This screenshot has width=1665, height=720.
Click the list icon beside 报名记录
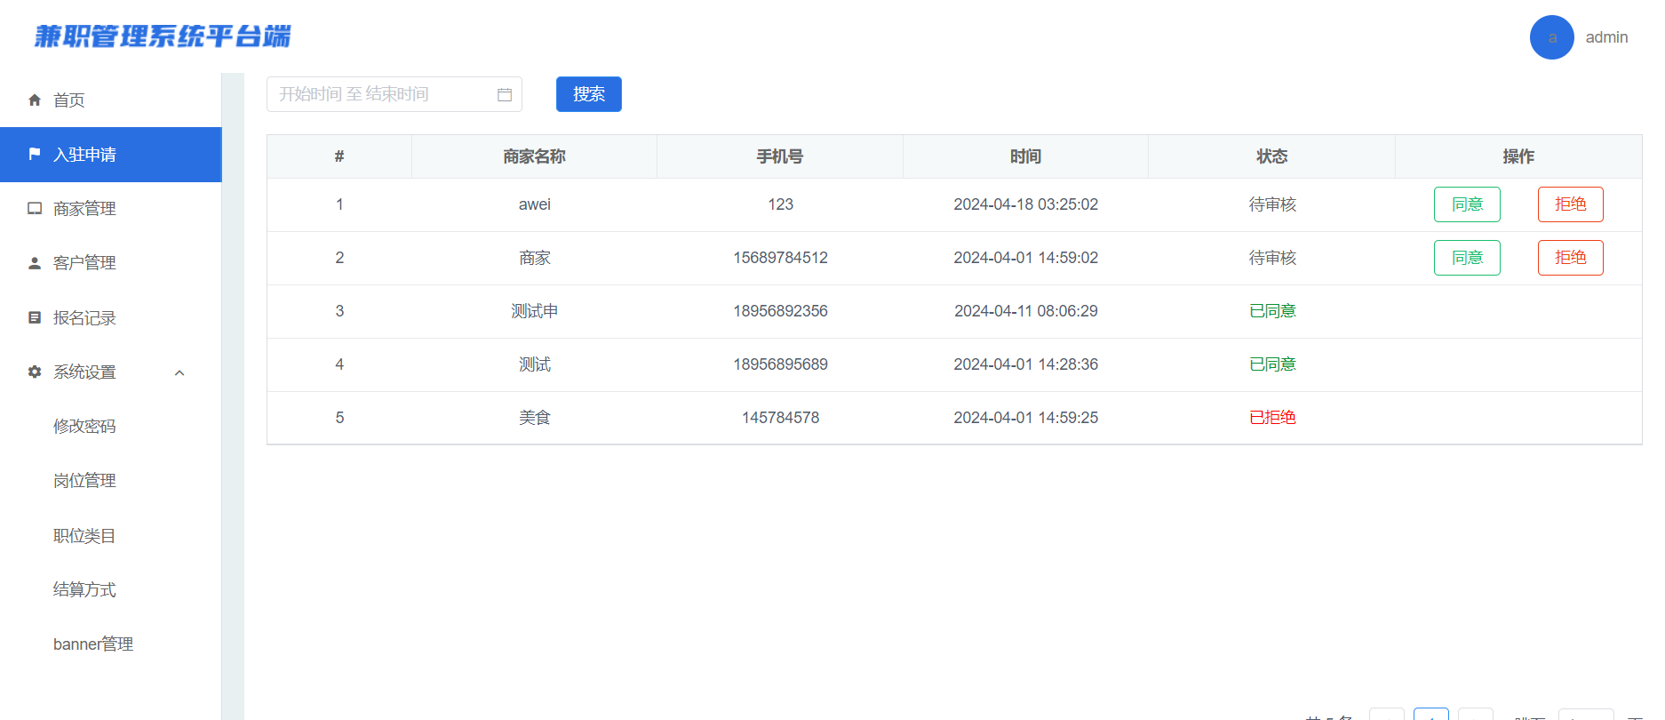click(x=35, y=317)
